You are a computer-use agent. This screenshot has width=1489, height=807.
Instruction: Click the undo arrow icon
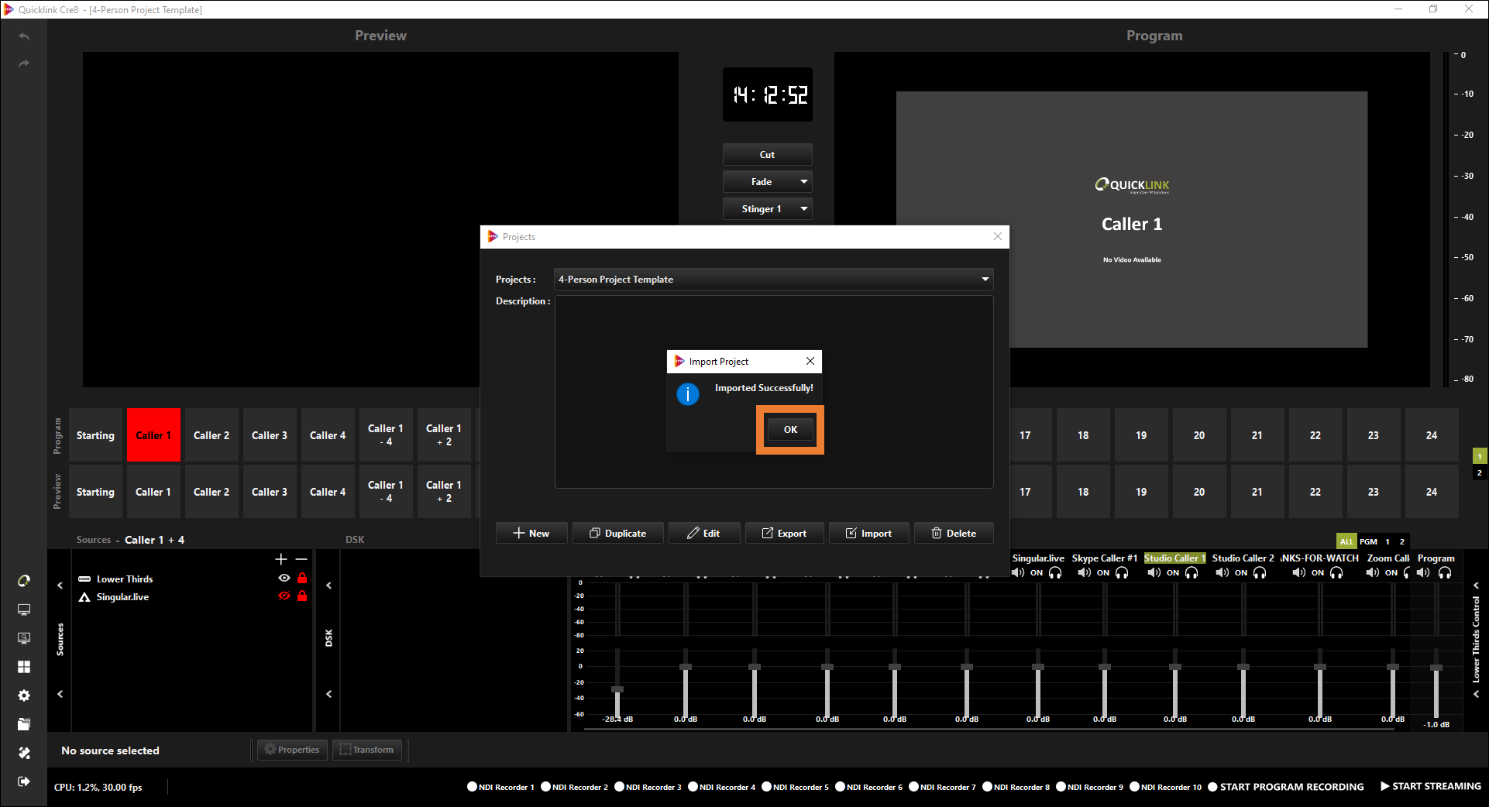[24, 36]
